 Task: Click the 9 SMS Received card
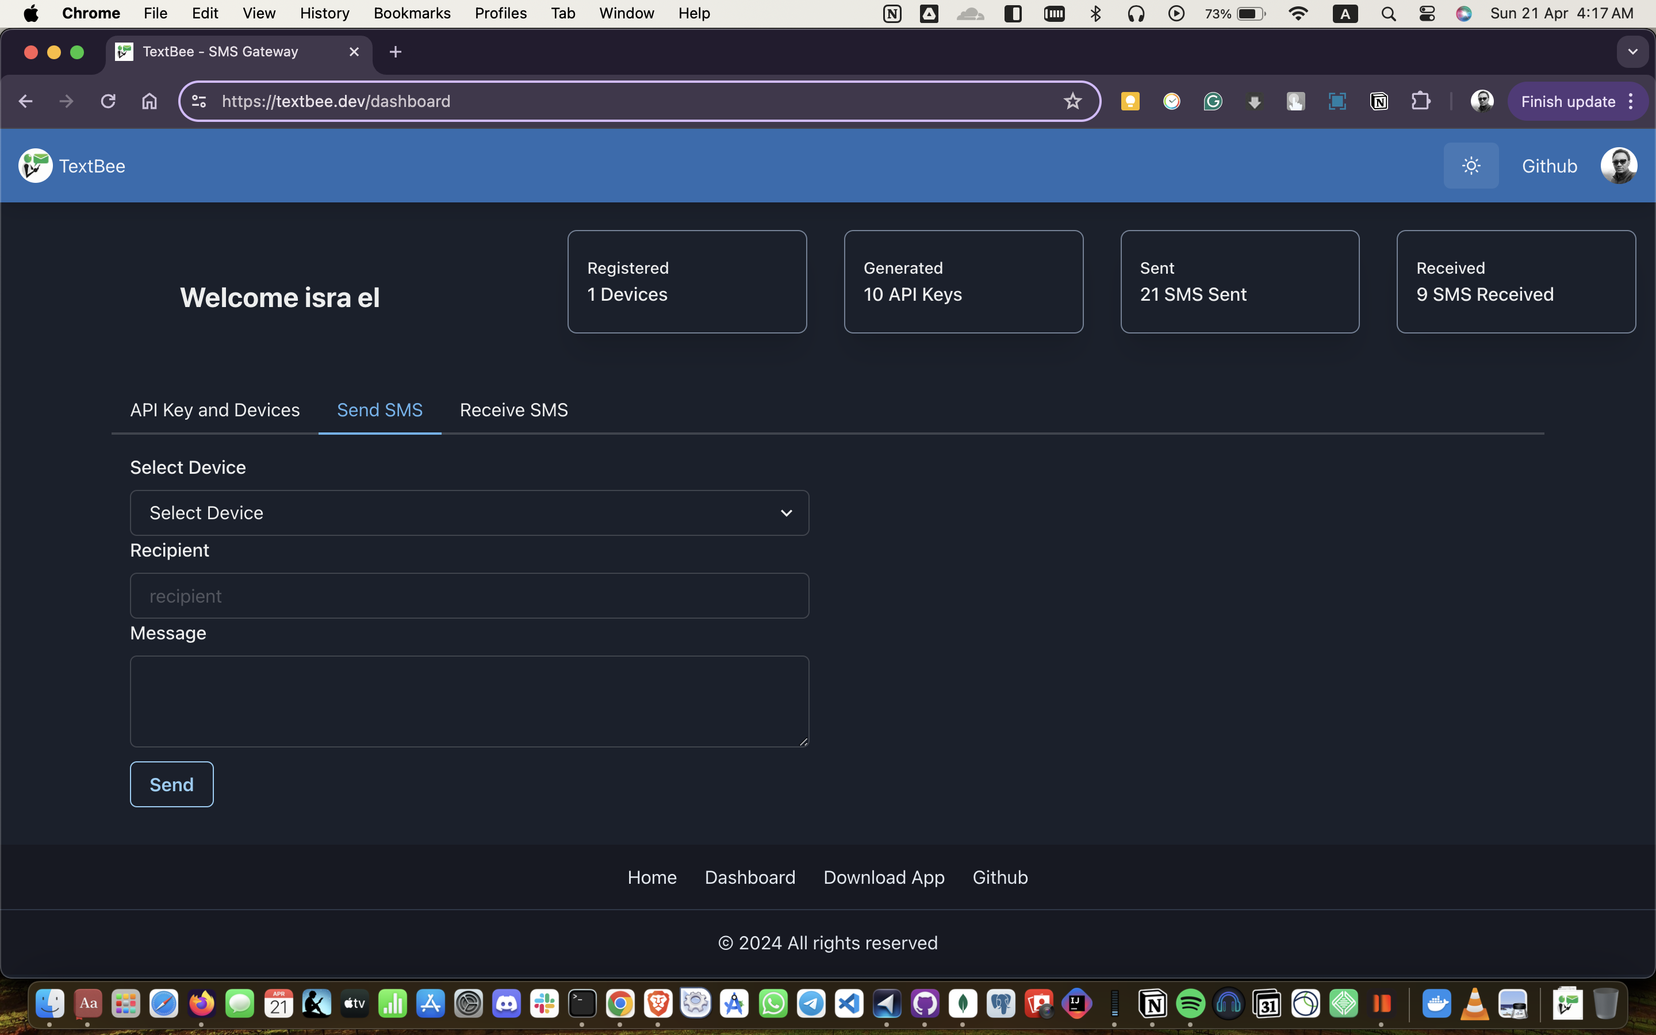coord(1516,281)
